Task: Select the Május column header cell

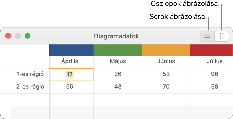Action: [x=118, y=61]
